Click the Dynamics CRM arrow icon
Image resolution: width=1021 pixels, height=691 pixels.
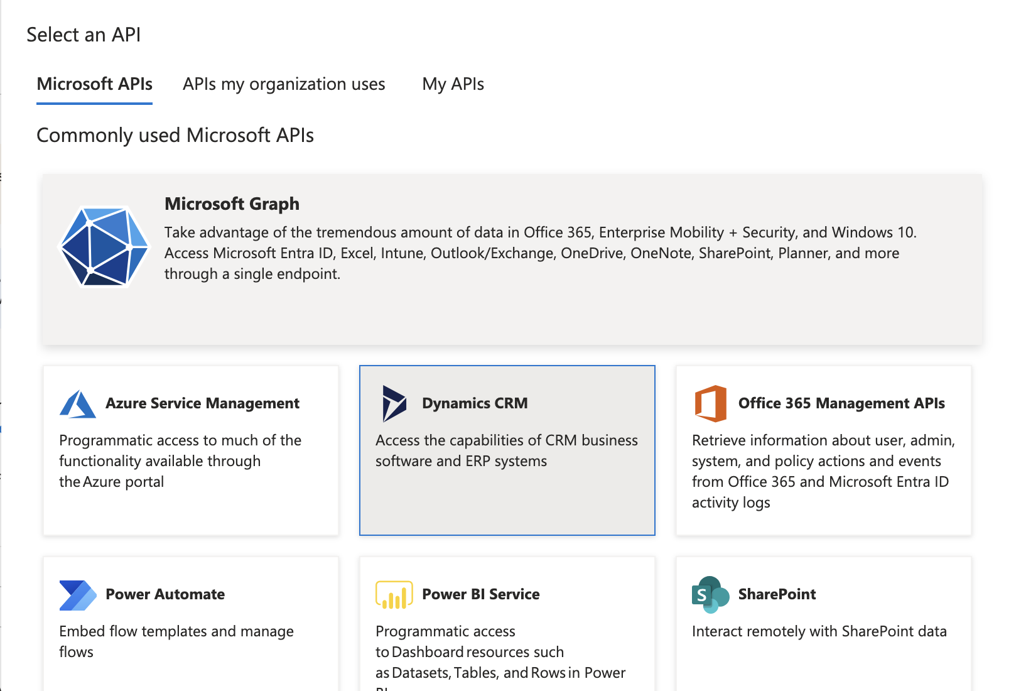[394, 404]
